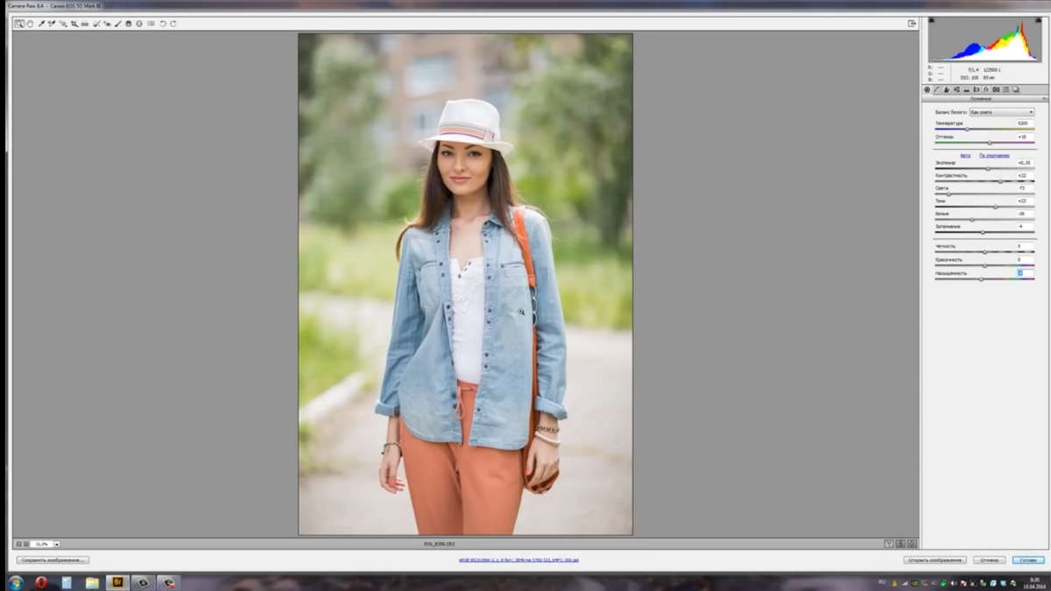Screen dimensions: 1051x591
Task: Select the Zoom tool in the toolbar
Action: point(19,24)
